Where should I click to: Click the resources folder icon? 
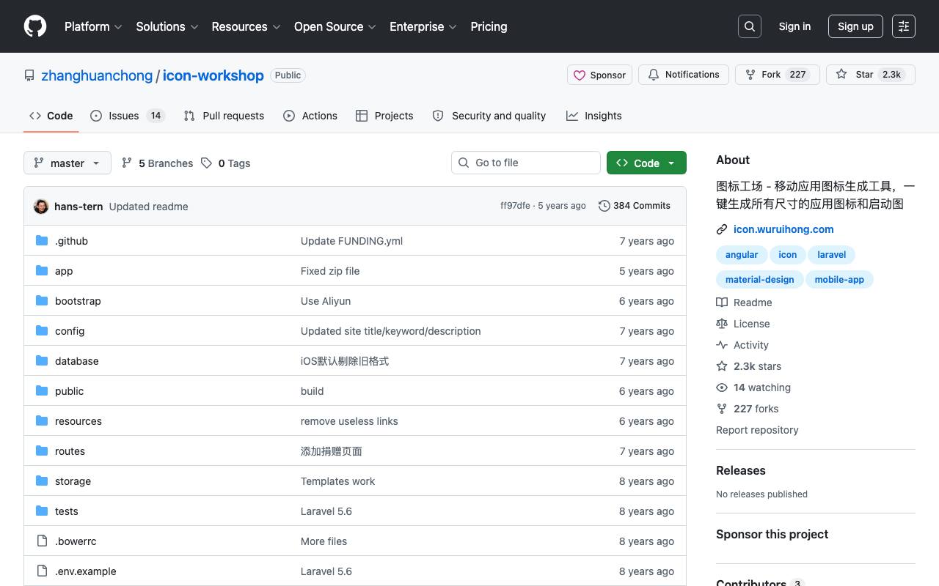(42, 421)
